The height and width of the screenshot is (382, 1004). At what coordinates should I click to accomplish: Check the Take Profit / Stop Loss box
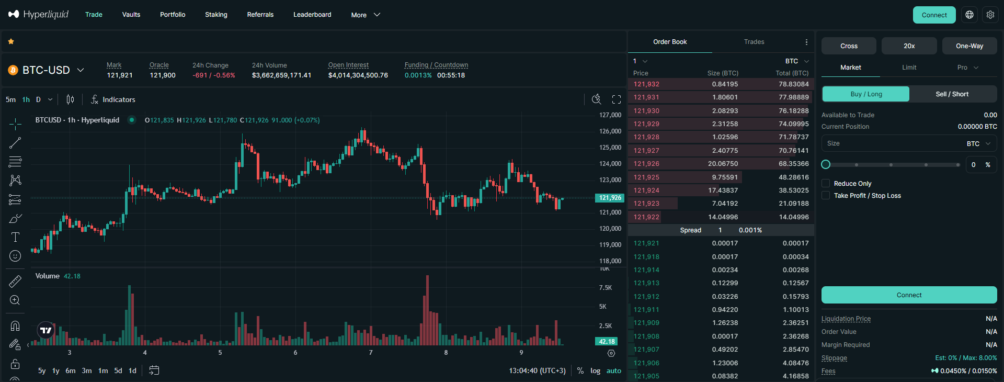pos(826,195)
